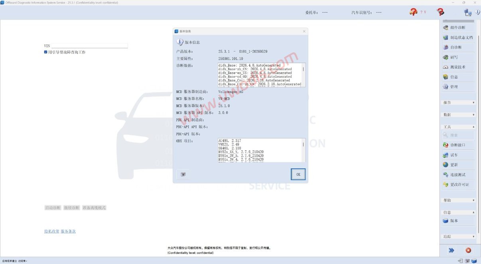The width and height of the screenshot is (481, 264).
Task: Expand the 追踪 (trace) section
Action: [459, 236]
